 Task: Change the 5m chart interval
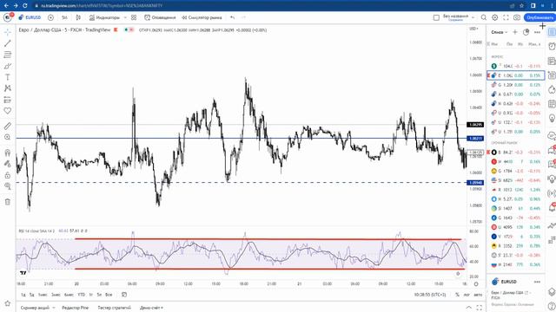pyautogui.click(x=64, y=17)
